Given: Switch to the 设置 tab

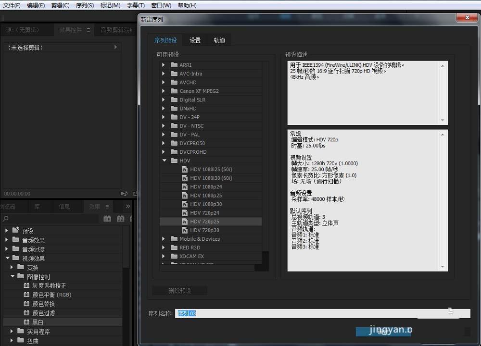Looking at the screenshot, I should pyautogui.click(x=195, y=40).
